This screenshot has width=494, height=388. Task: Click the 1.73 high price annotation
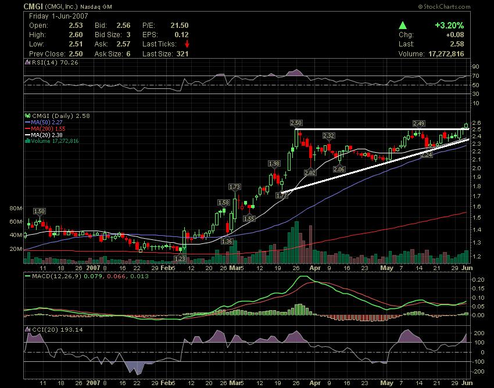[235, 187]
